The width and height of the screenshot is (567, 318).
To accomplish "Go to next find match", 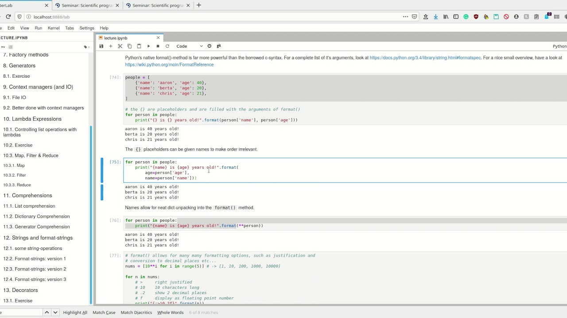I will [55, 312].
